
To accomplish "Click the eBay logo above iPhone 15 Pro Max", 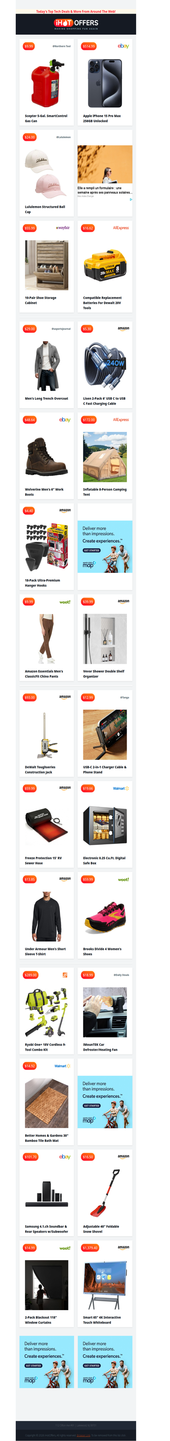I will click(x=123, y=46).
